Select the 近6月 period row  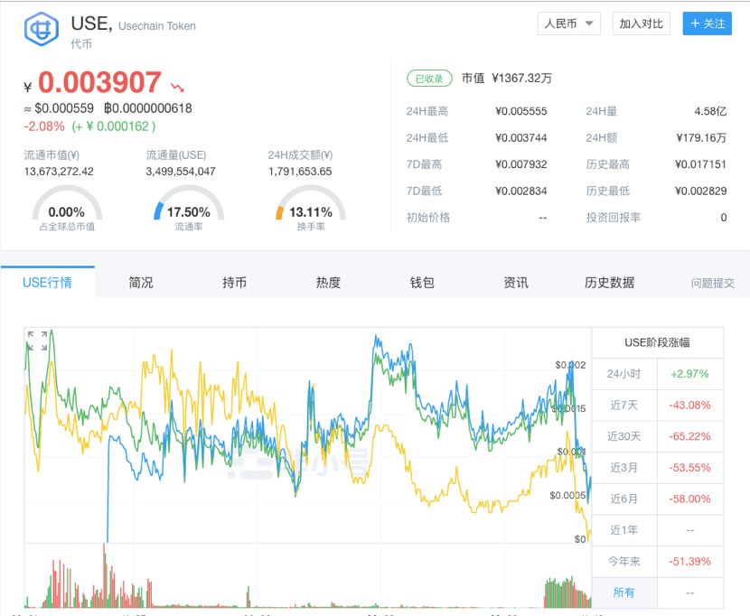click(x=657, y=499)
